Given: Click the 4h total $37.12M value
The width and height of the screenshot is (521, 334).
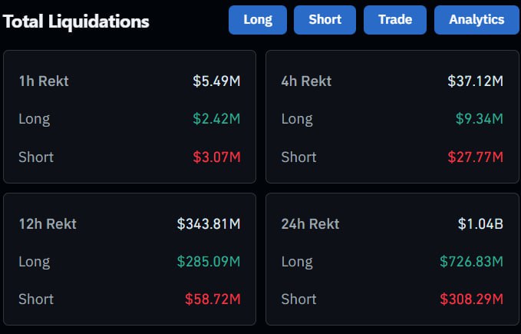Looking at the screenshot, I should point(475,81).
